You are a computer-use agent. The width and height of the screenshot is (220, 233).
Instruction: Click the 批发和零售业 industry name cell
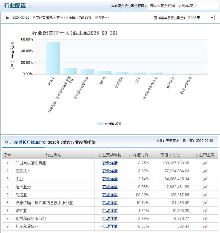coord(53,226)
